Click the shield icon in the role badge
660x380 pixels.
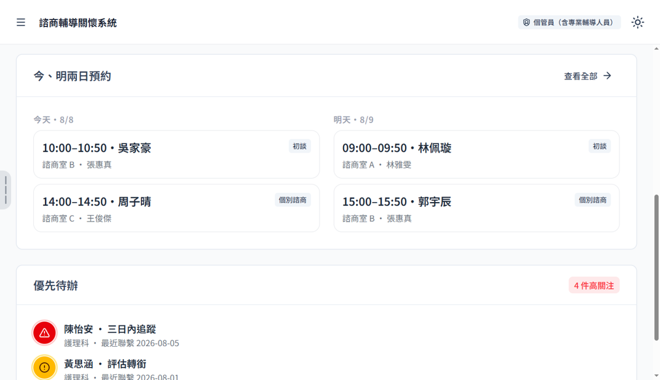[x=526, y=22]
